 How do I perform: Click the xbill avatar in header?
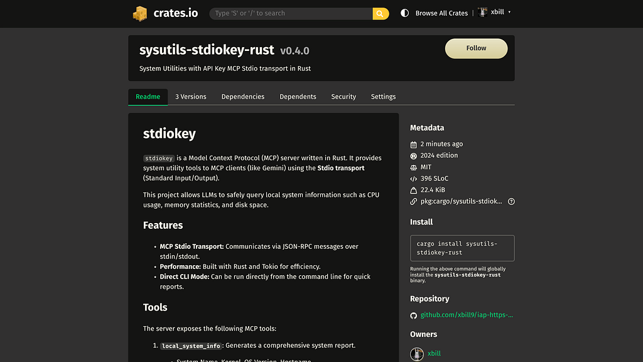tap(483, 13)
